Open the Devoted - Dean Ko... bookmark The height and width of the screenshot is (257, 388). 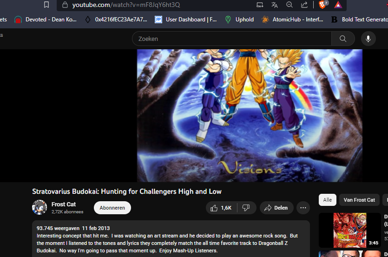coord(46,20)
